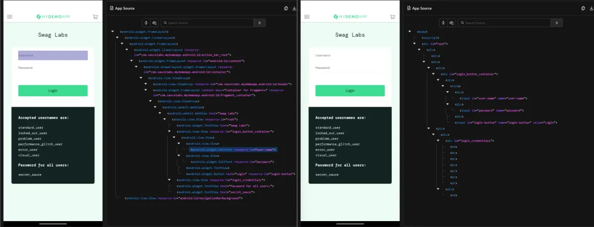This screenshot has width=594, height=227.
Task: Collapse the body node in right source tree
Action: [x=410, y=32]
